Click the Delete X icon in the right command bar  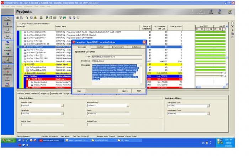[x=232, y=26]
